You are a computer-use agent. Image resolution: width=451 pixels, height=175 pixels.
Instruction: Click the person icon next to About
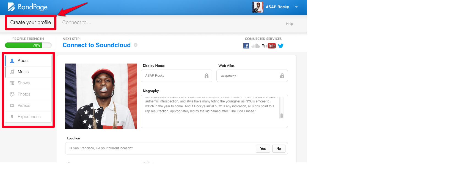pos(12,61)
